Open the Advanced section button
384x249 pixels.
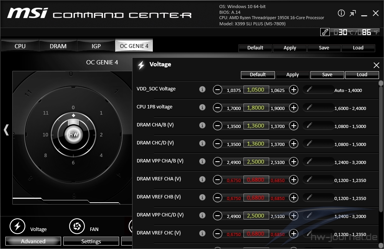point(33,241)
